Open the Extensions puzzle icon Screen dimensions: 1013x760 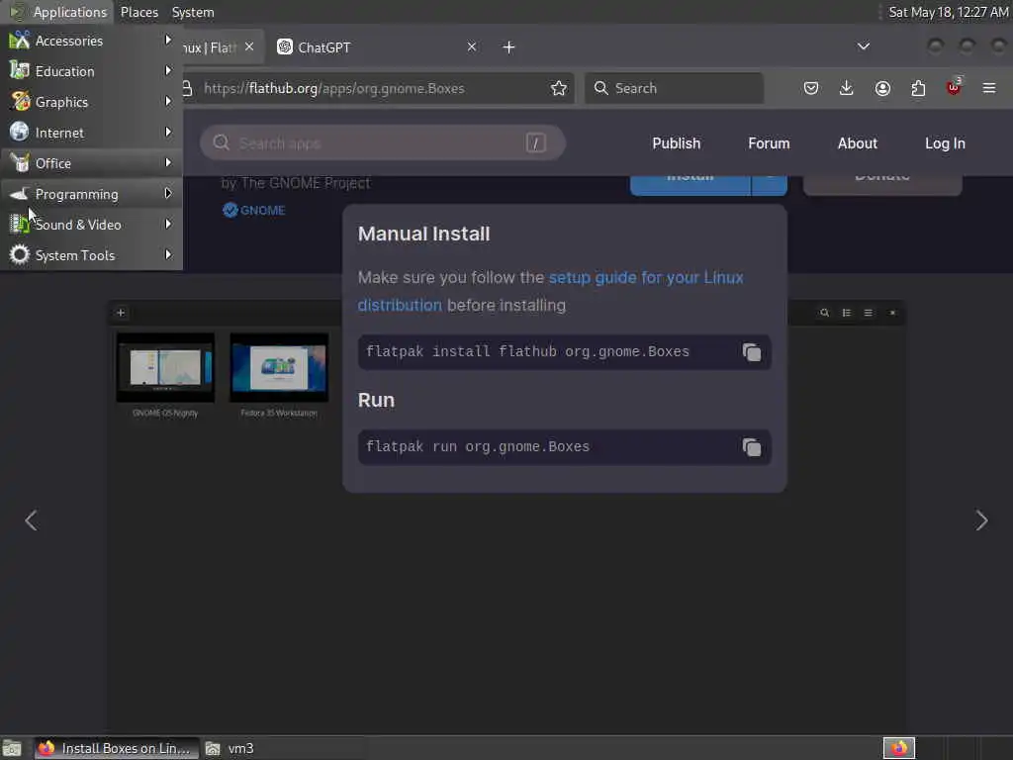pyautogui.click(x=918, y=88)
